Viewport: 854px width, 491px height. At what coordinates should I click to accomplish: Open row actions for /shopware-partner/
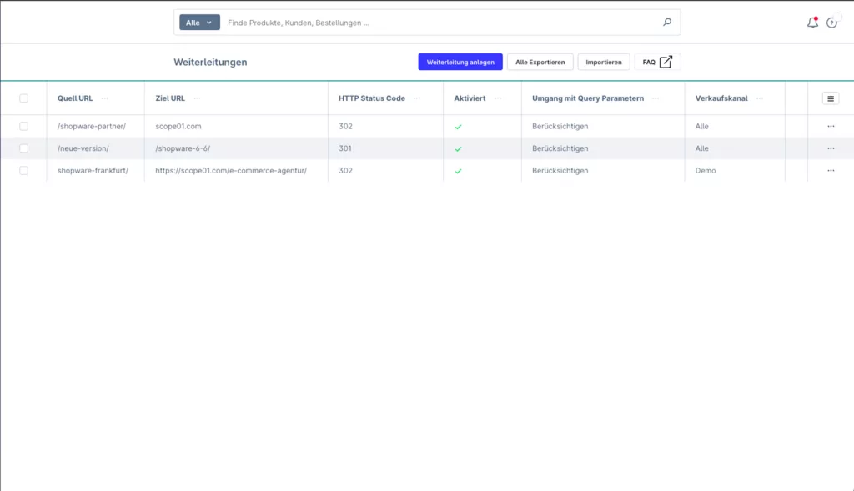(831, 126)
